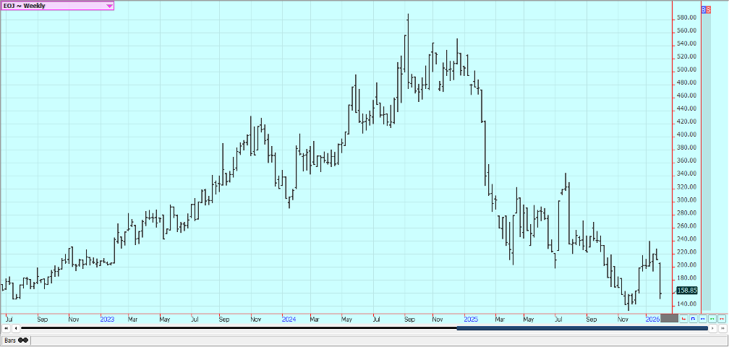Click the red bar icon at bottom right

click(x=683, y=318)
